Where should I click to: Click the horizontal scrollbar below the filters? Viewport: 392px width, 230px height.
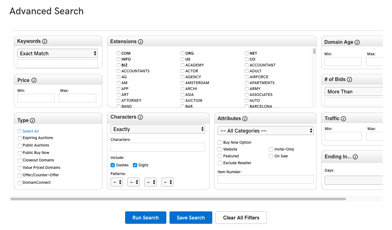pos(178,199)
